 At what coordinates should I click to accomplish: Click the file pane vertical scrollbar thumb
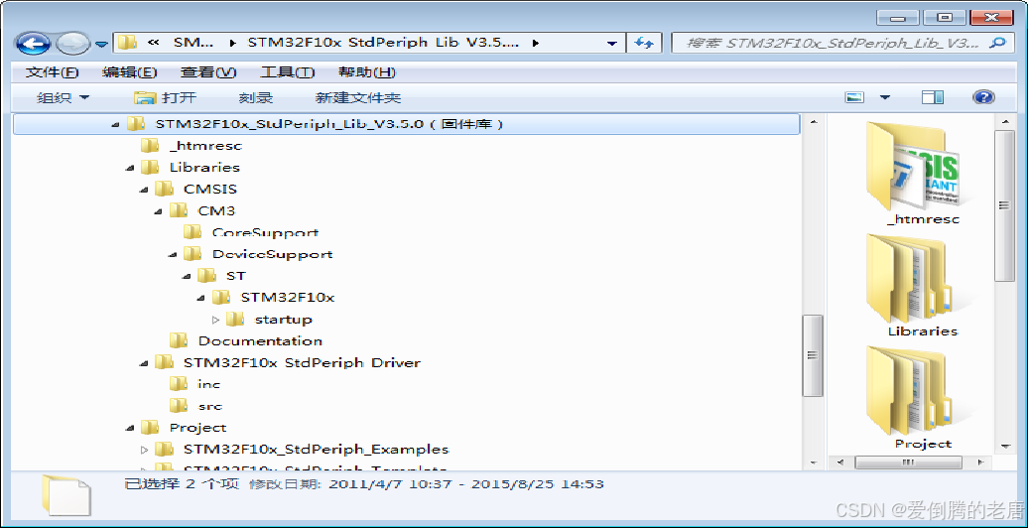pyautogui.click(x=1005, y=205)
